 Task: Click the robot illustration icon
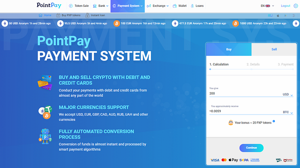[x=45, y=136]
